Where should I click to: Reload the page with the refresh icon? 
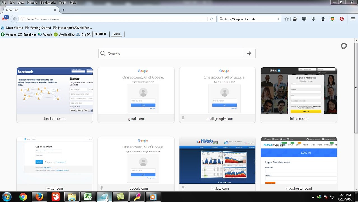(212, 19)
